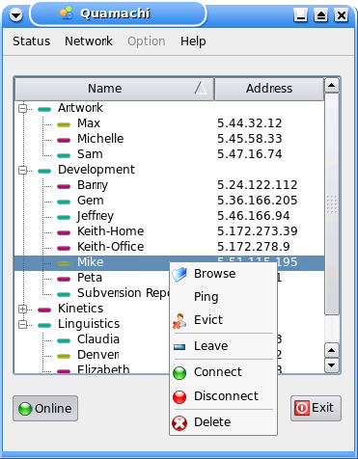Click the green Connect ball icon
Viewport: 358px width, 459px height.
[x=179, y=373]
